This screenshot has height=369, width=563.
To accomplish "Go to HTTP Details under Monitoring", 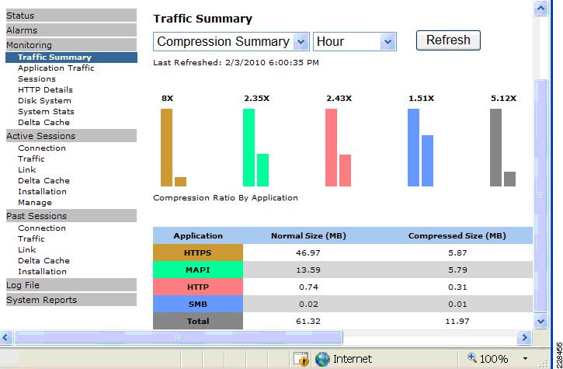I will [45, 90].
